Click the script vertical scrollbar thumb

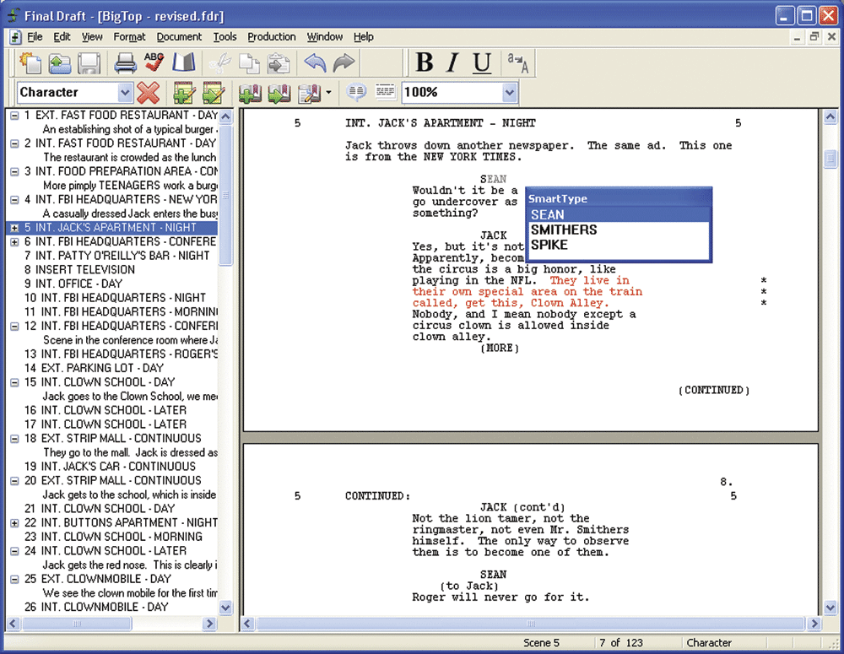point(830,159)
